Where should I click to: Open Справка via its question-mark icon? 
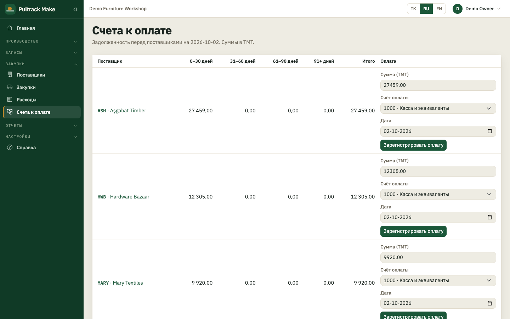coord(10,147)
